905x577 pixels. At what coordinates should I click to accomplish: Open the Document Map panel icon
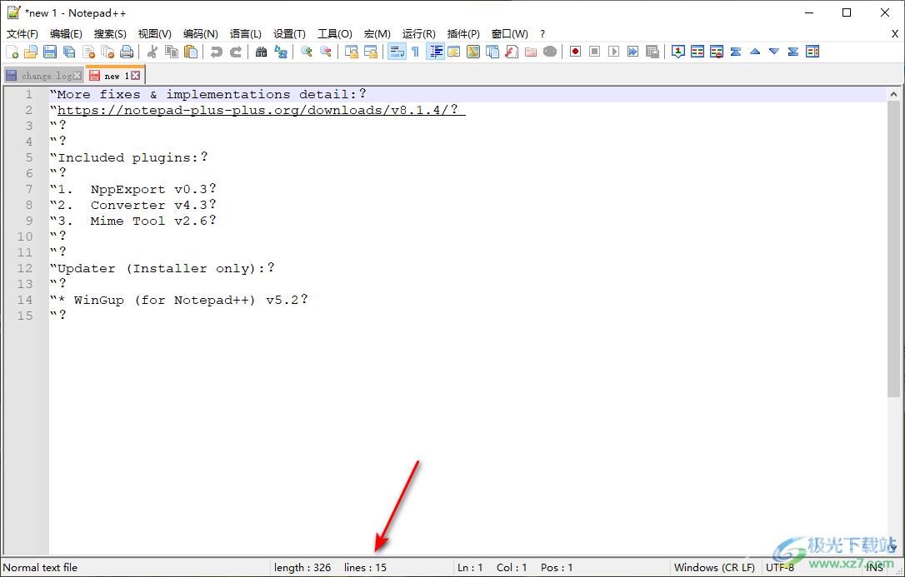click(473, 52)
